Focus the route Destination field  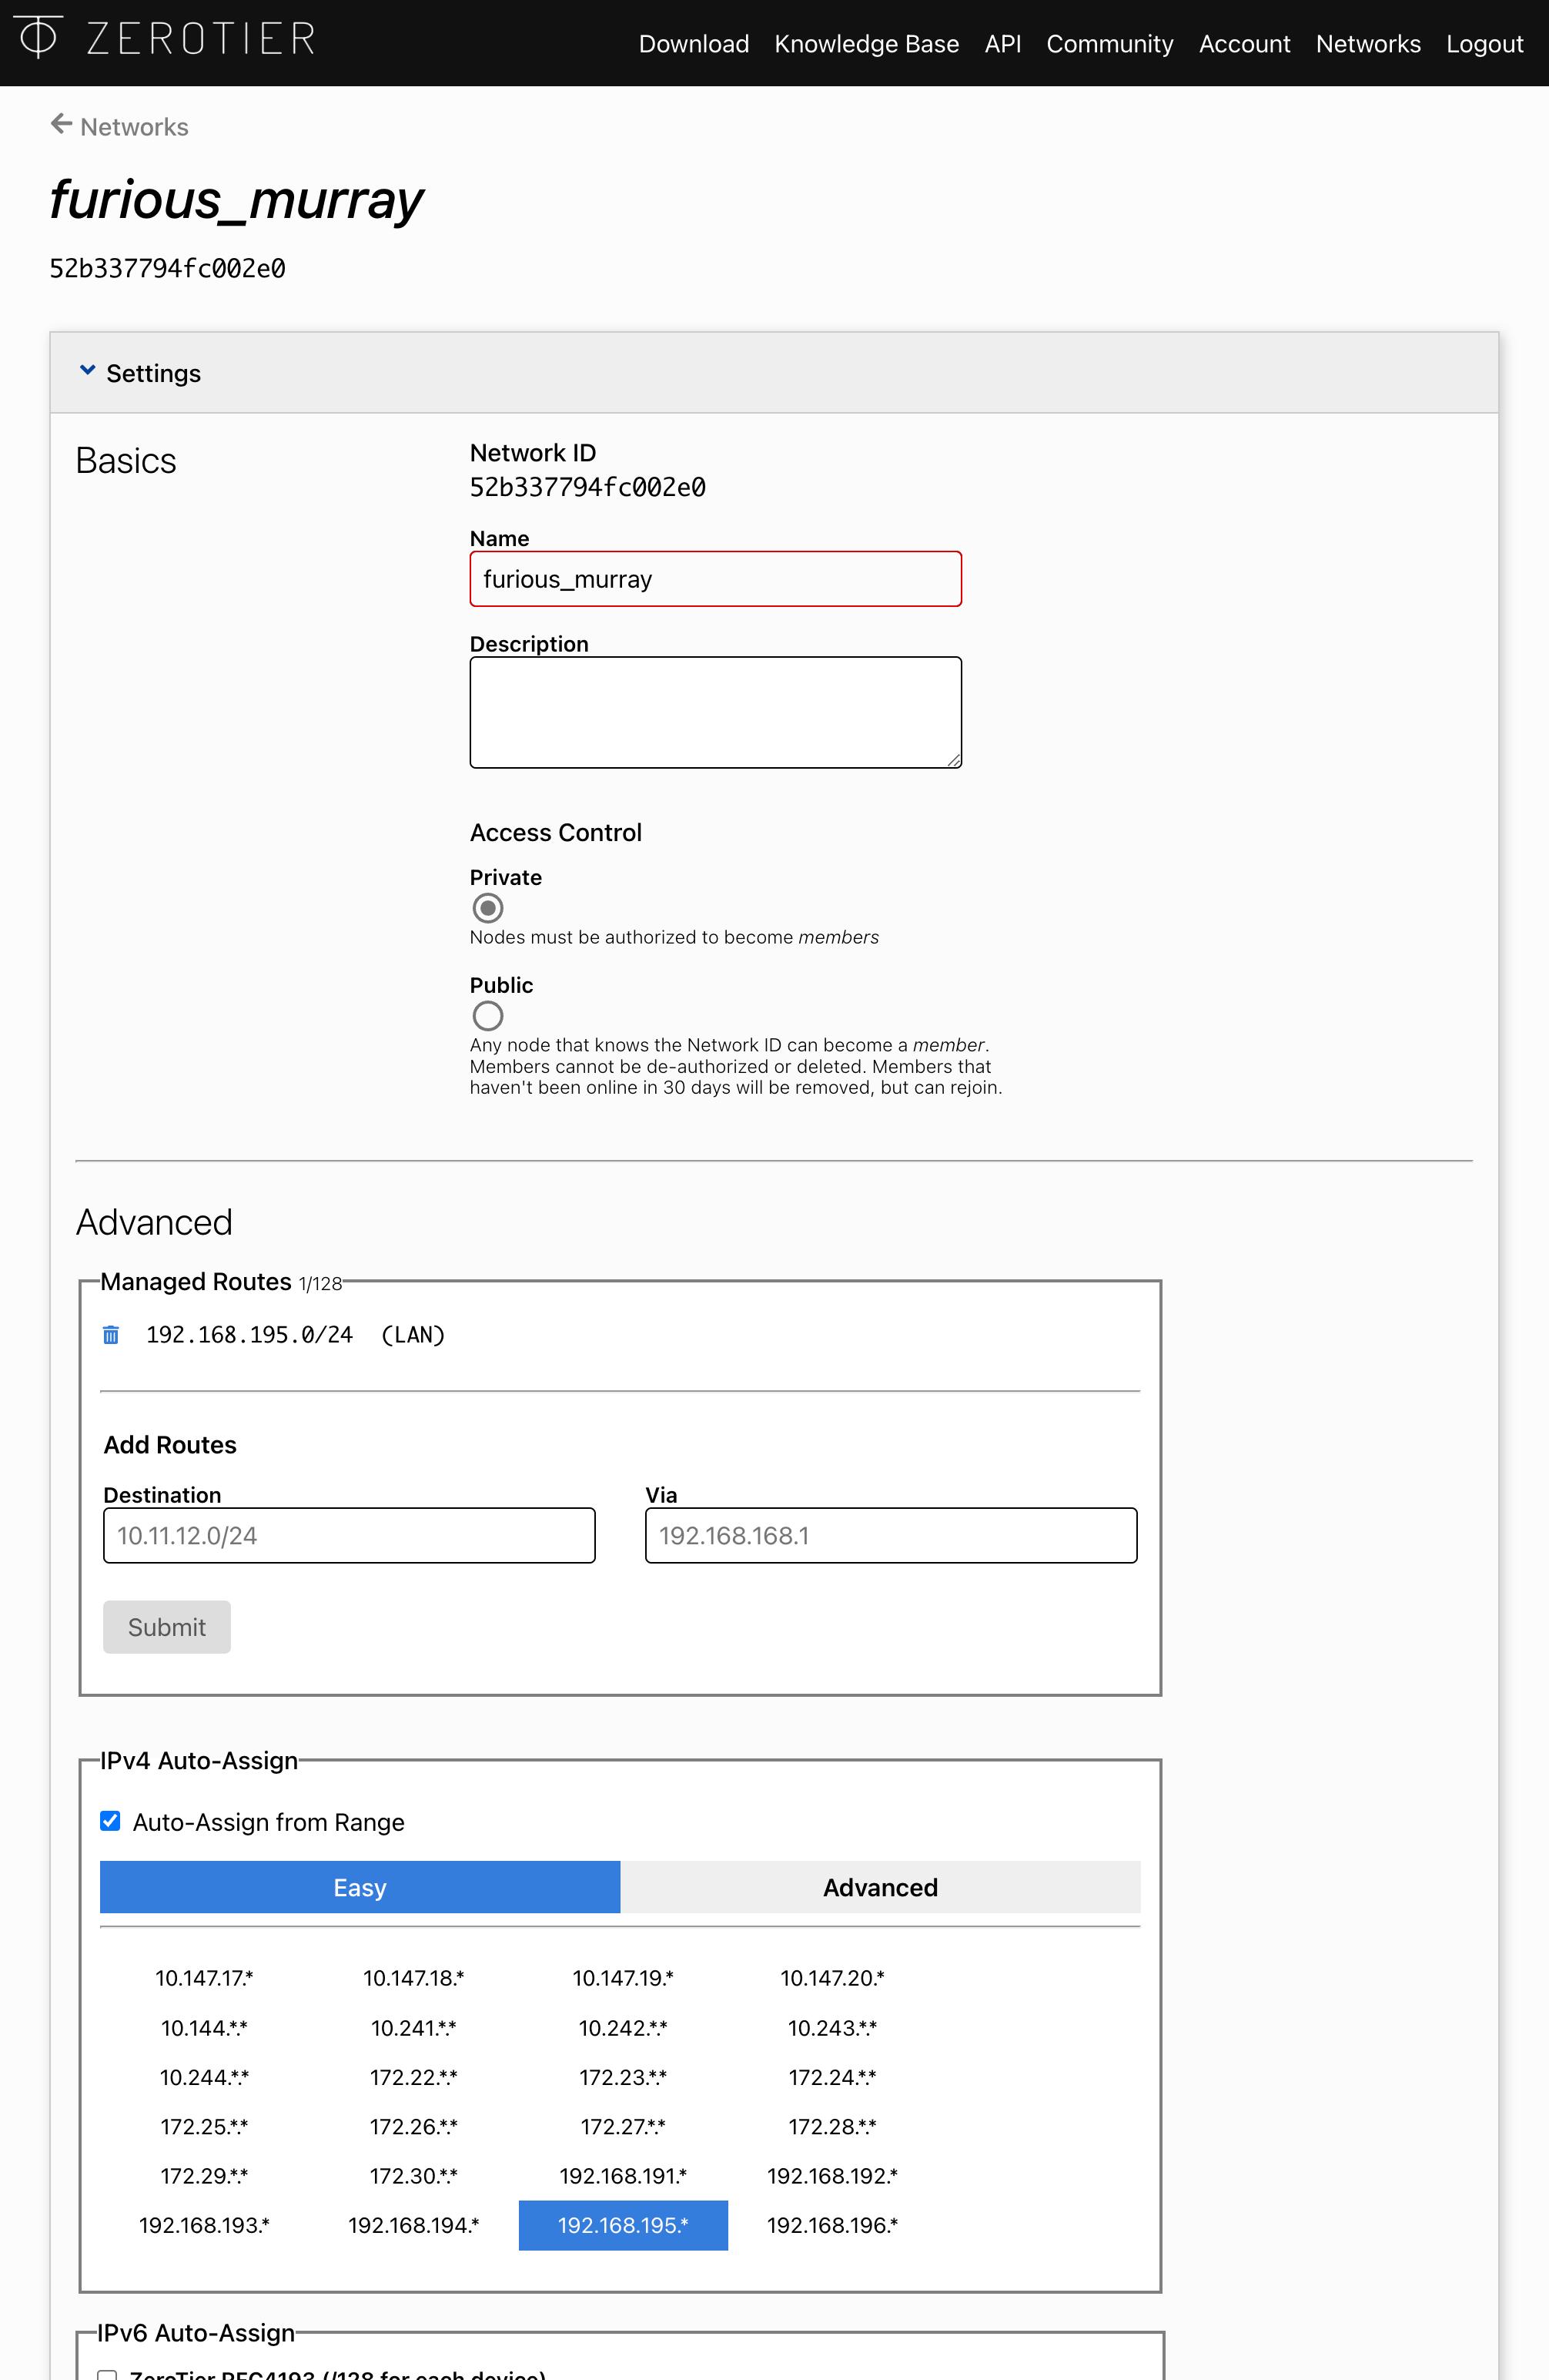point(349,1535)
